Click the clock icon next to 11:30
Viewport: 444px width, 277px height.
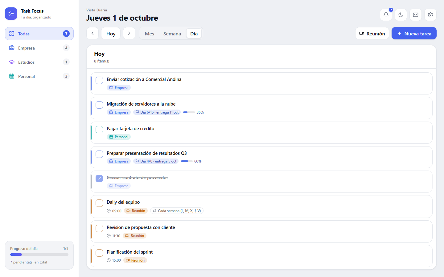[x=109, y=236]
